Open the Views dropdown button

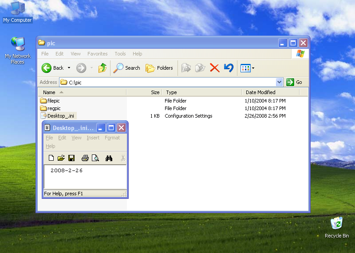click(247, 68)
